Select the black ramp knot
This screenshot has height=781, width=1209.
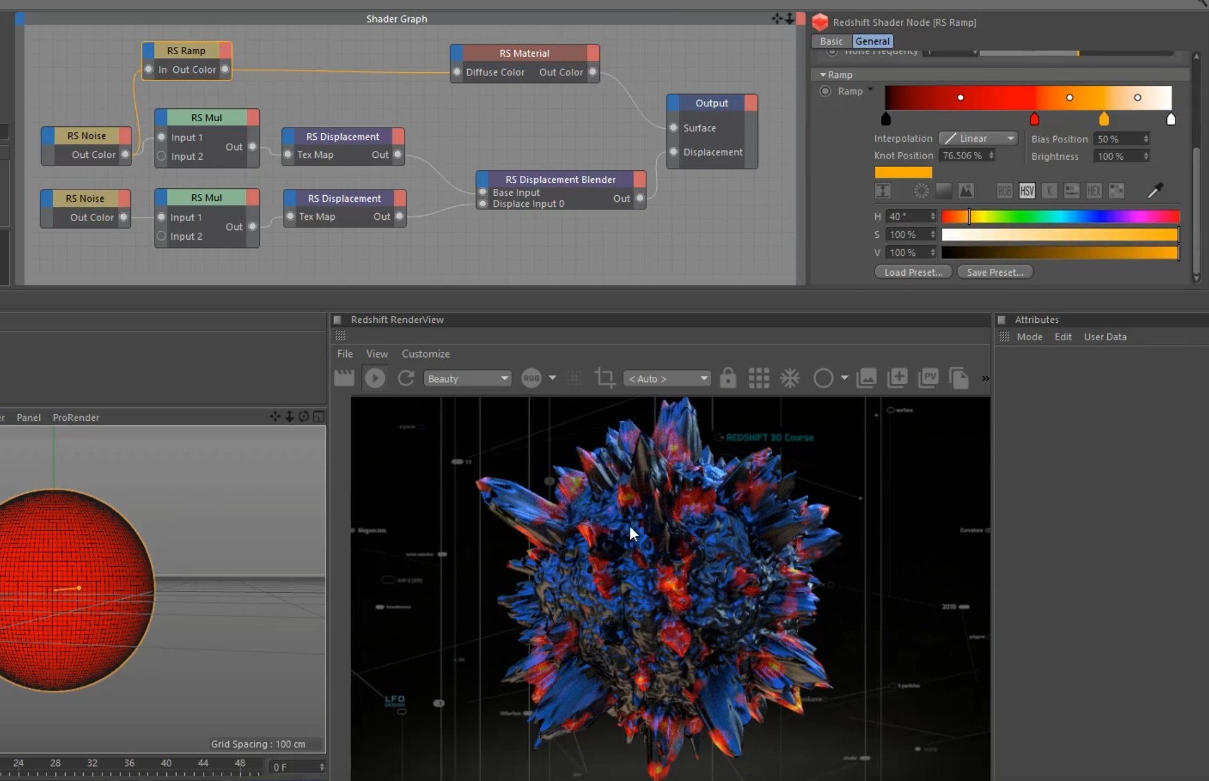[x=885, y=119]
